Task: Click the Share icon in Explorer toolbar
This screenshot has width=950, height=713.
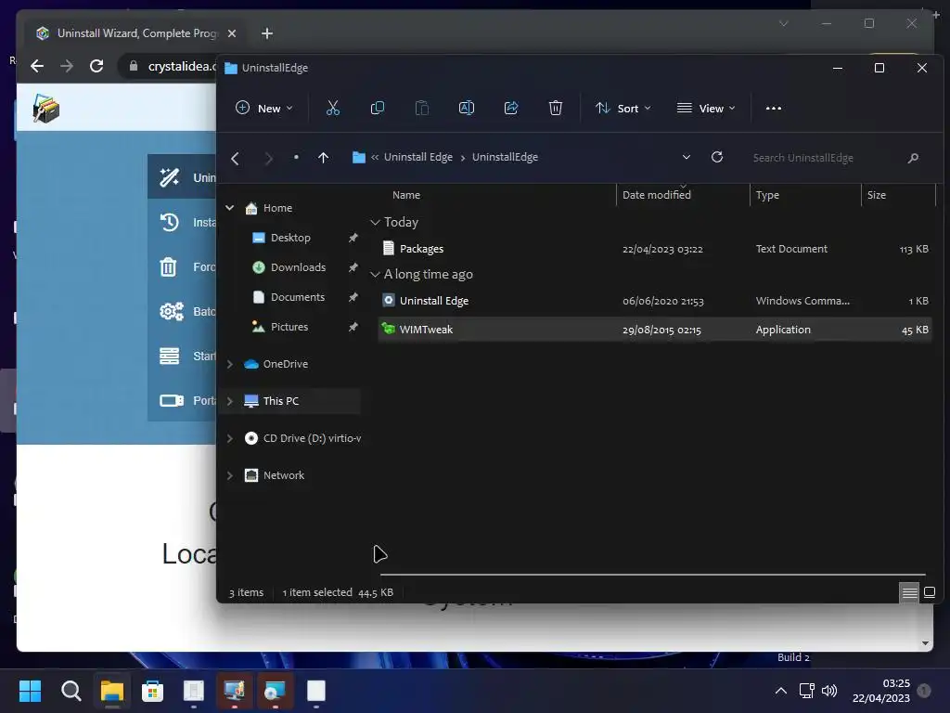Action: [511, 108]
